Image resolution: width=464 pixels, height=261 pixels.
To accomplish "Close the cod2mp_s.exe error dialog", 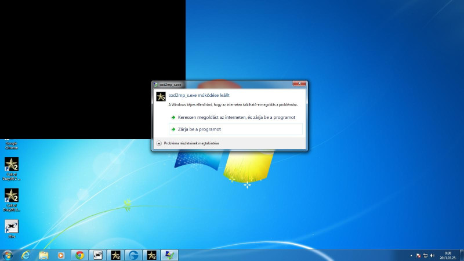I will [299, 84].
